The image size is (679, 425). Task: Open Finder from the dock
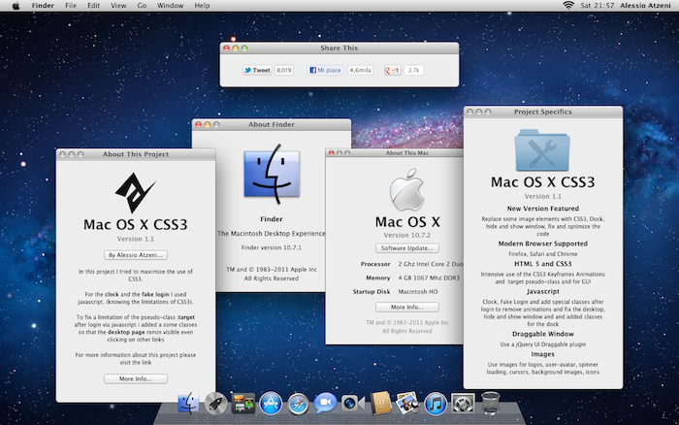point(189,404)
